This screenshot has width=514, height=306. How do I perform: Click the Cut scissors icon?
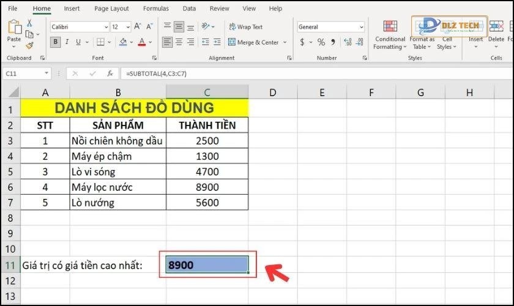(x=30, y=23)
